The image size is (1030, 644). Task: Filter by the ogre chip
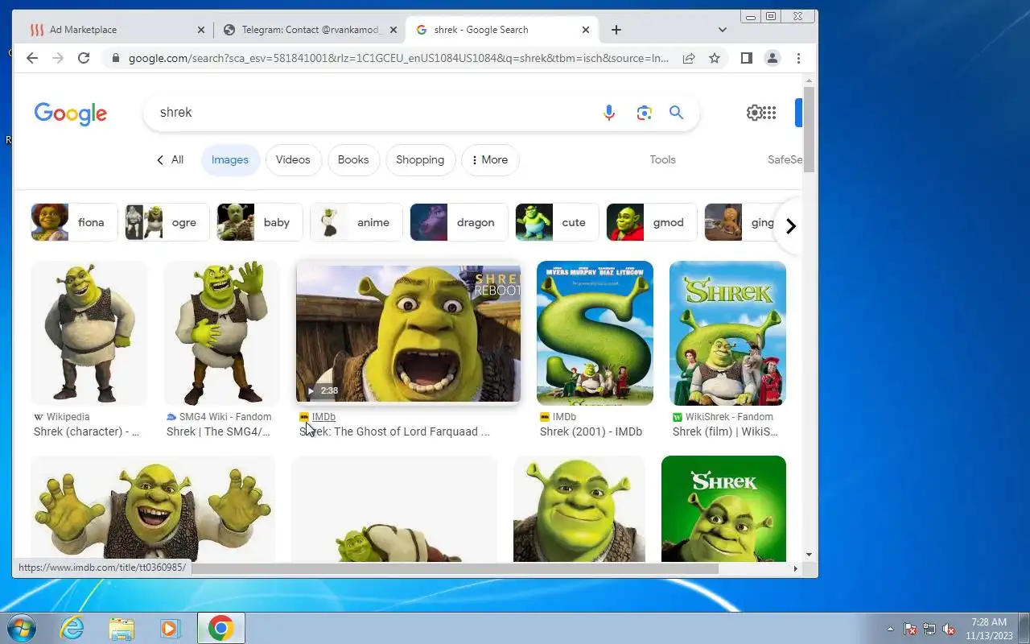[x=167, y=222]
